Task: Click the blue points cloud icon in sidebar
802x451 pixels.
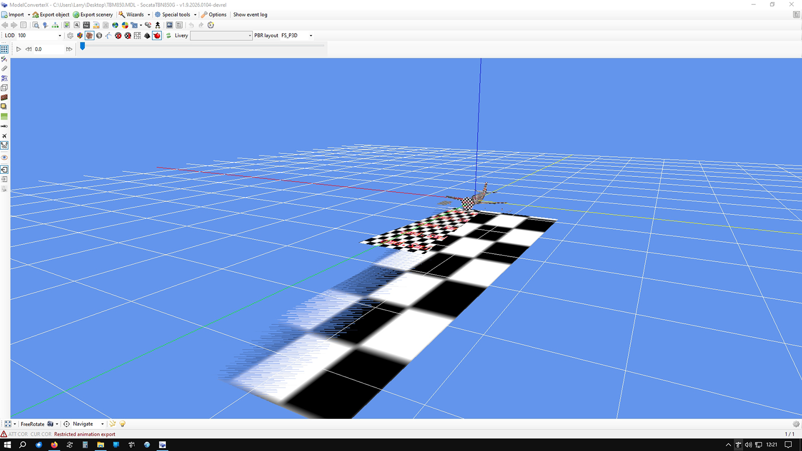Action: tap(4, 78)
